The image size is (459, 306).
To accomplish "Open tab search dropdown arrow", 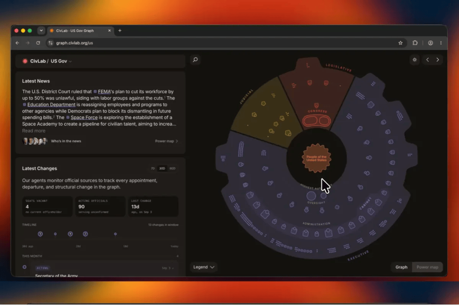I will click(41, 31).
